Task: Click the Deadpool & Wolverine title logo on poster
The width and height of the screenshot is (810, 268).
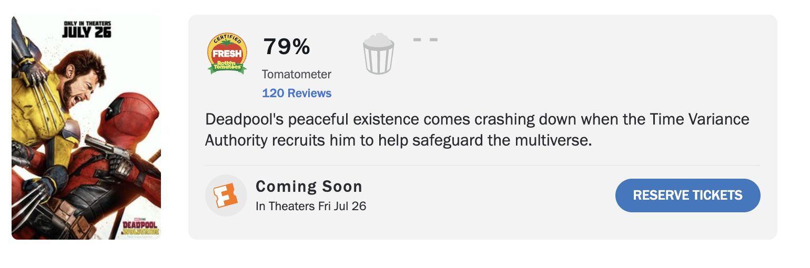Action: [140, 227]
